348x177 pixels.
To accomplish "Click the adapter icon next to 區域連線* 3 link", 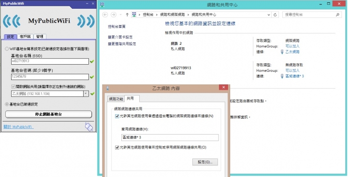I will click(x=282, y=76).
